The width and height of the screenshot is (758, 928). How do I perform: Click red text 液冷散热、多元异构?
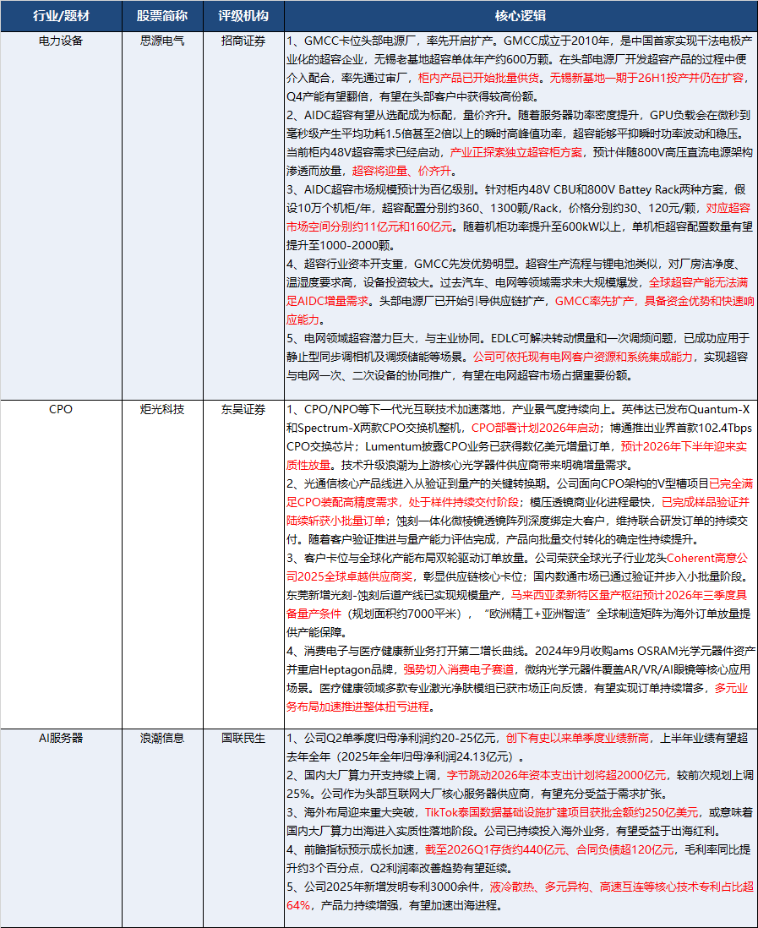coord(540,887)
